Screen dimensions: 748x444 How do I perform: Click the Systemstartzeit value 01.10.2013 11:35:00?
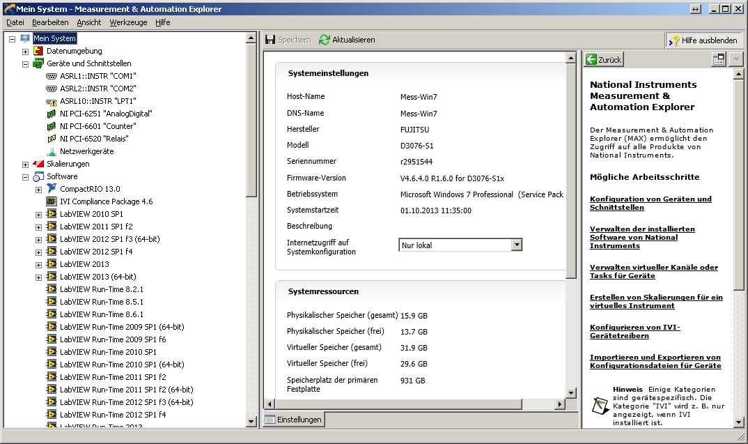tap(435, 210)
